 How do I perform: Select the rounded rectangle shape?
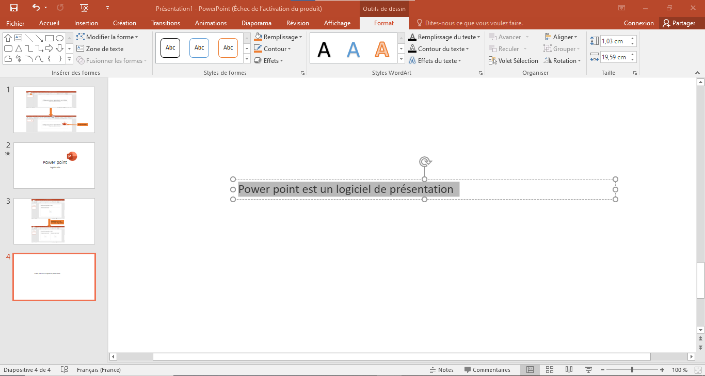(8, 48)
